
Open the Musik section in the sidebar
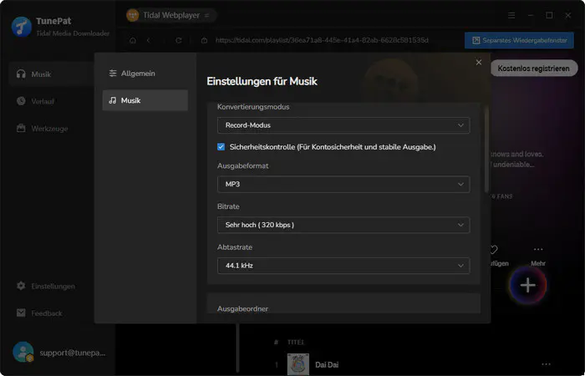tap(51, 74)
